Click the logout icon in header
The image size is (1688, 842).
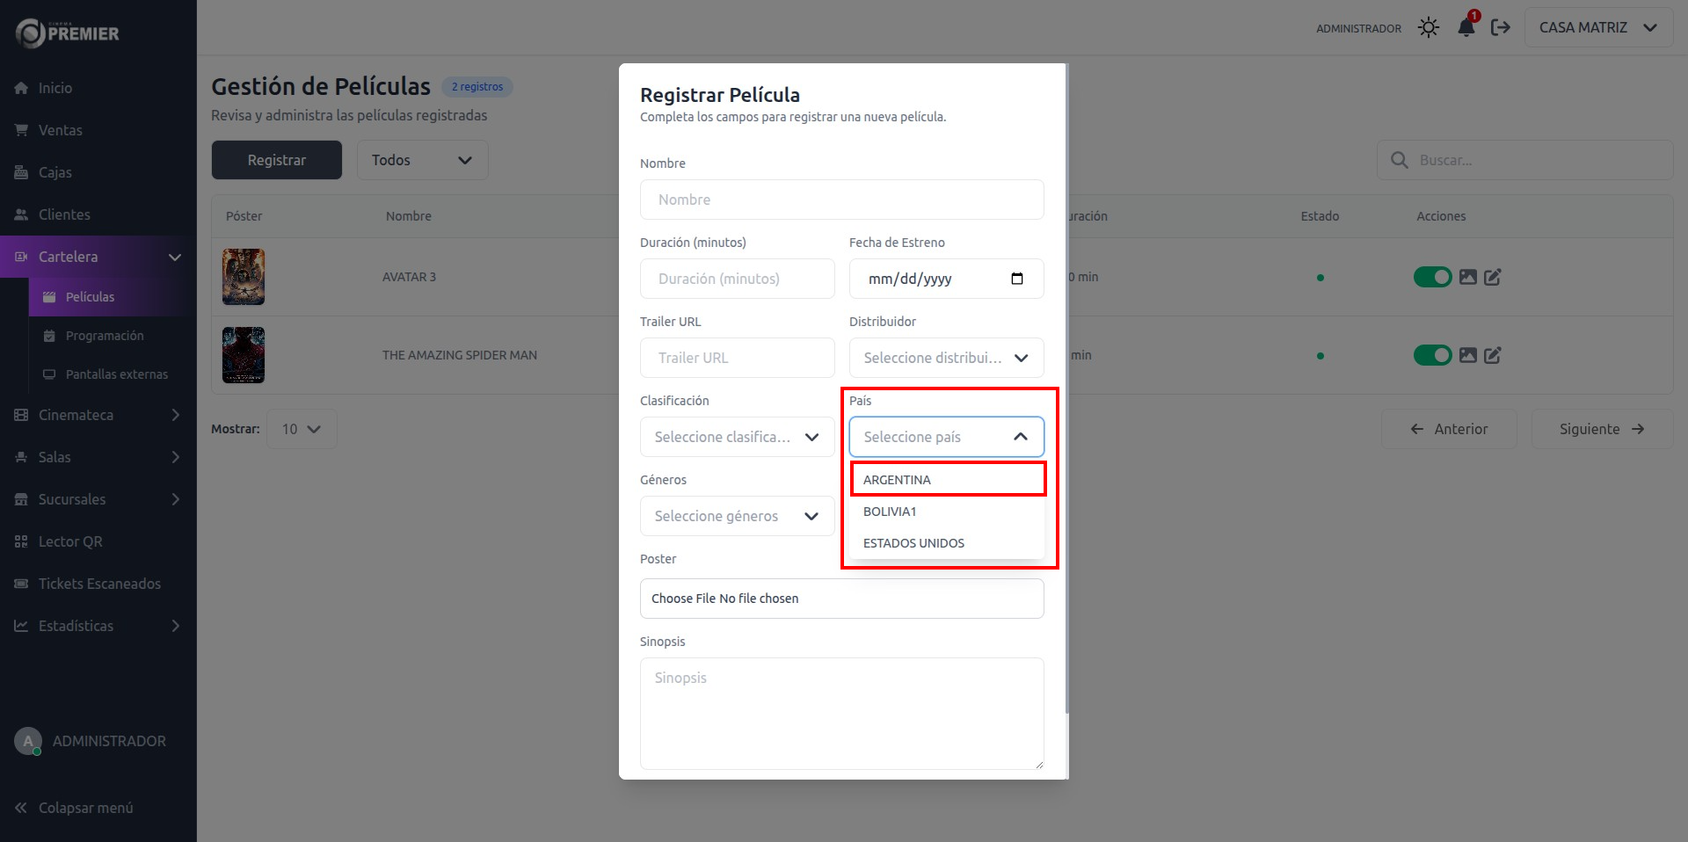[x=1501, y=27]
